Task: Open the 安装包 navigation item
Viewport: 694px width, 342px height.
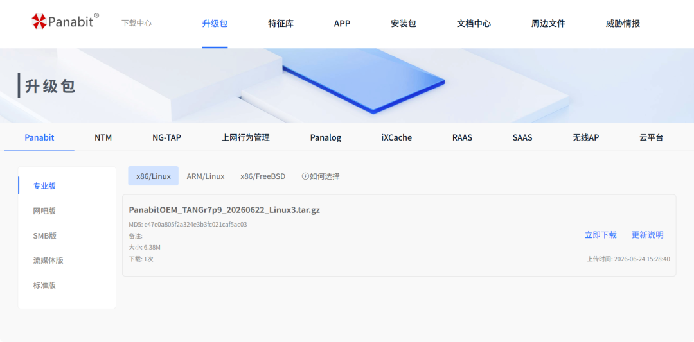Action: 403,24
